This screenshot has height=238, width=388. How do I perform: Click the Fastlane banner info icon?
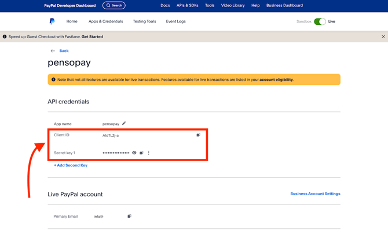(5, 36)
